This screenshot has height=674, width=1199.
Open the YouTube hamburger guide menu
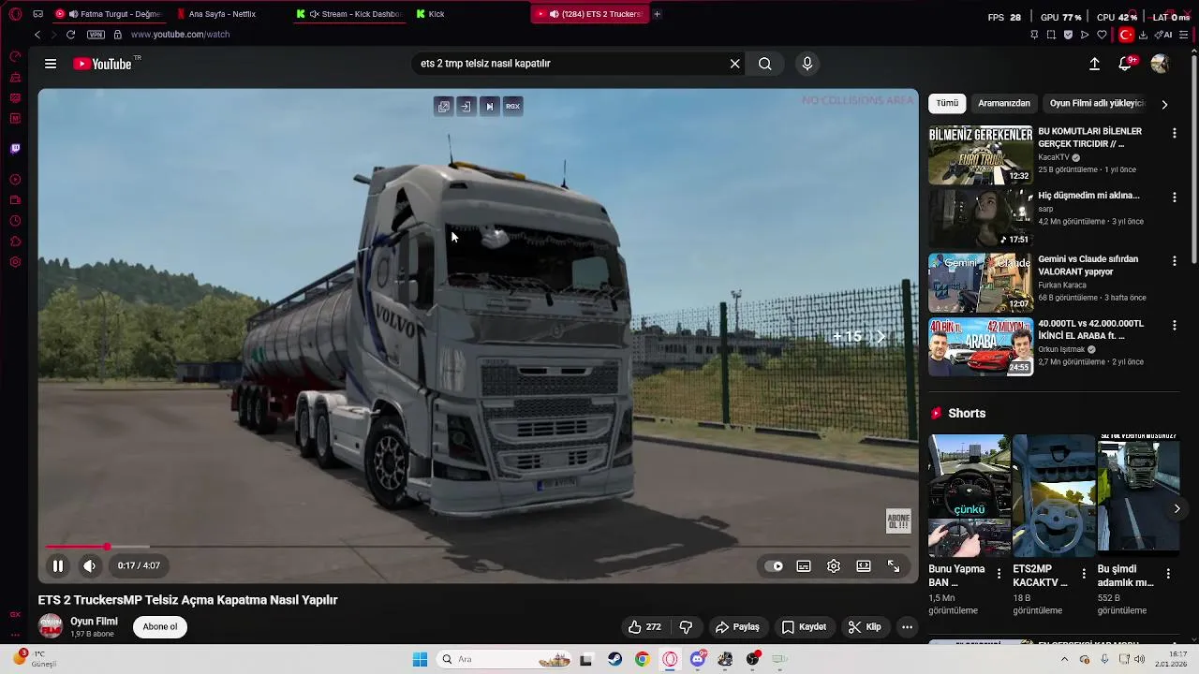(x=51, y=64)
